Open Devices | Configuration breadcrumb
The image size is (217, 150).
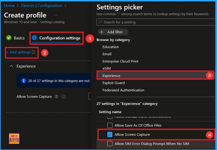41,6
